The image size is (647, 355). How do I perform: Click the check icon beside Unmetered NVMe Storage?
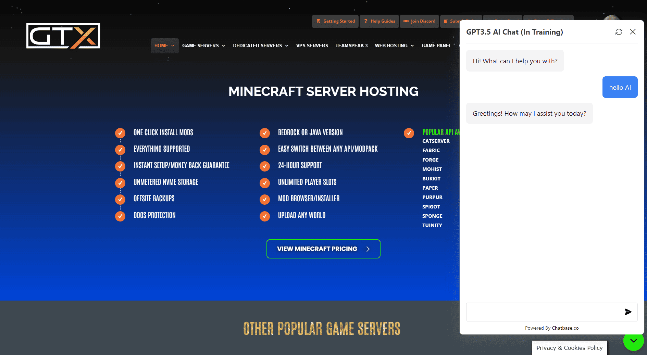coord(120,183)
